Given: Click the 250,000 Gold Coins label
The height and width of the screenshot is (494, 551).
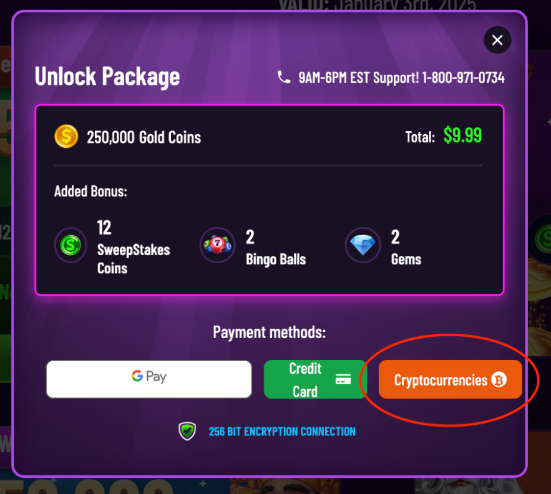Looking at the screenshot, I should click(x=144, y=137).
